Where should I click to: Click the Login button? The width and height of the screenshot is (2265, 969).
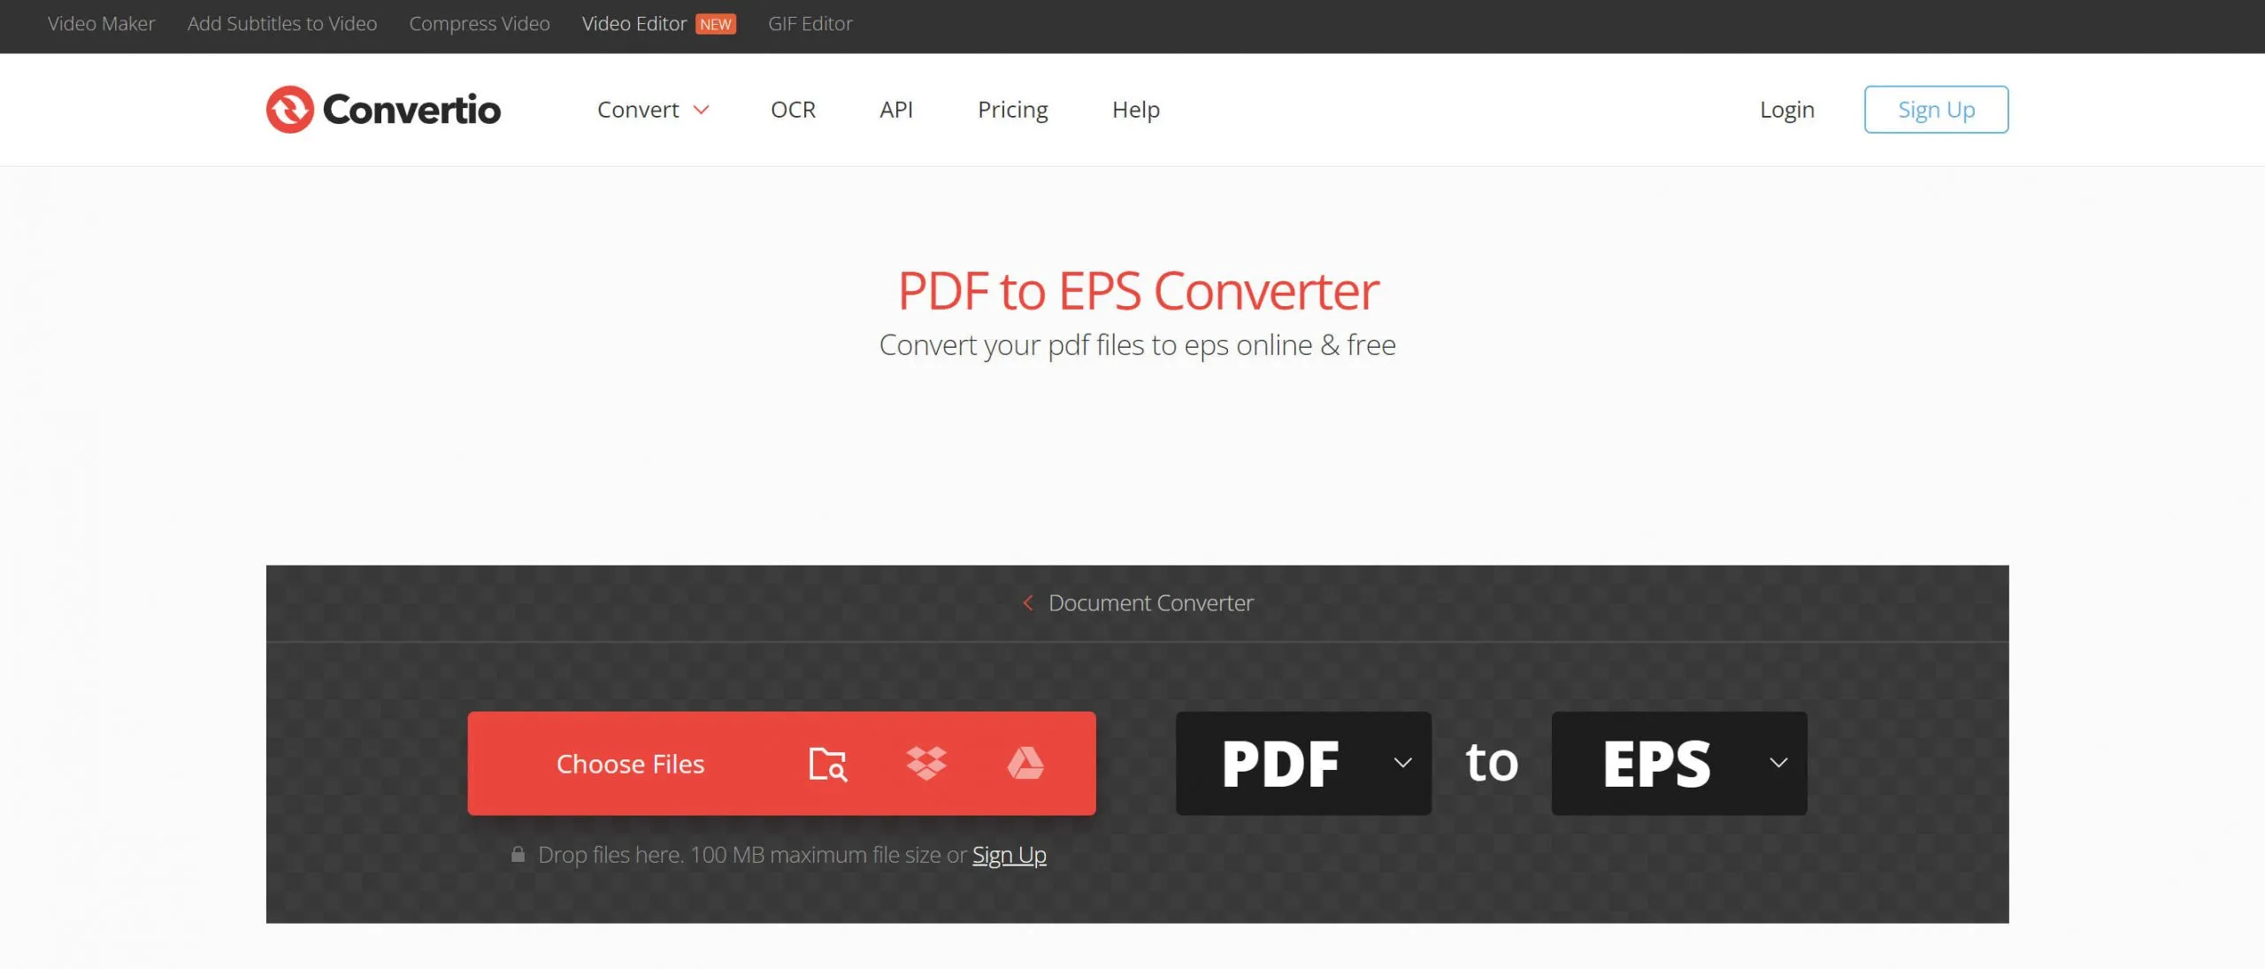point(1788,108)
